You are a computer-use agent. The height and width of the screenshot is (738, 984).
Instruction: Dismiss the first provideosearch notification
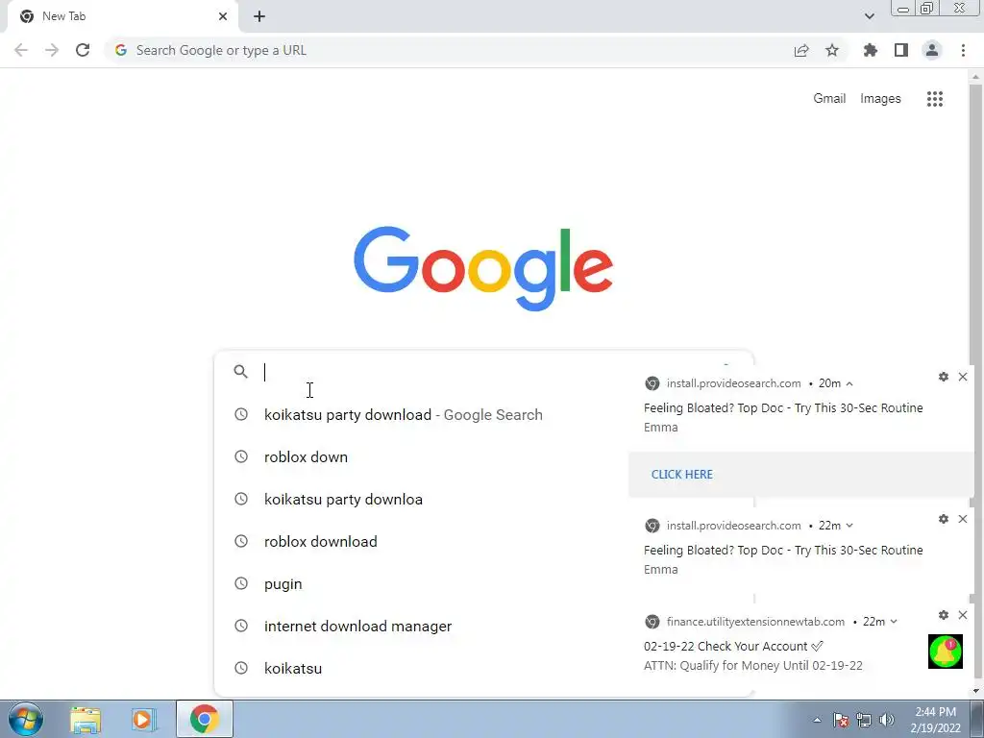(963, 377)
